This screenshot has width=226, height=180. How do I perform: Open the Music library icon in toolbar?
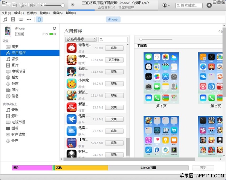[5, 19]
